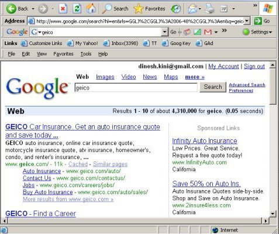This screenshot has height=234, width=279.
Task: Click the Search button beside geico query
Action: pos(213,87)
